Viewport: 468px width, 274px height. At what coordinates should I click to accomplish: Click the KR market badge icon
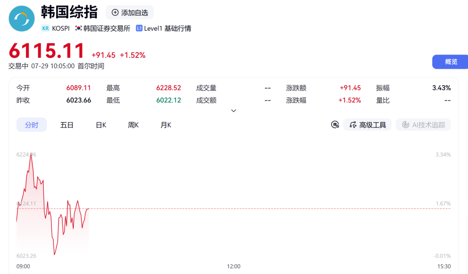(45, 28)
